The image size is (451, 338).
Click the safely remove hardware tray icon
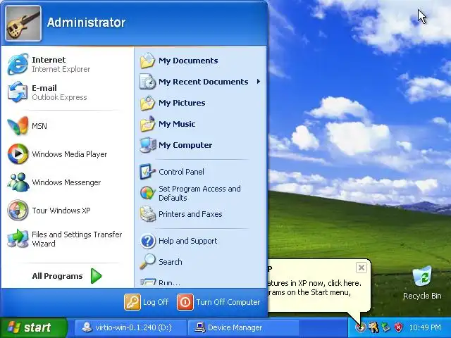coord(385,327)
